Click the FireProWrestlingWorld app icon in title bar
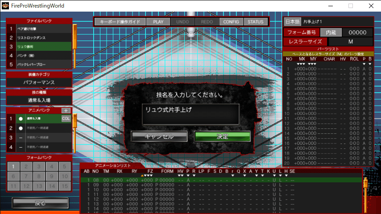 click(x=5, y=6)
